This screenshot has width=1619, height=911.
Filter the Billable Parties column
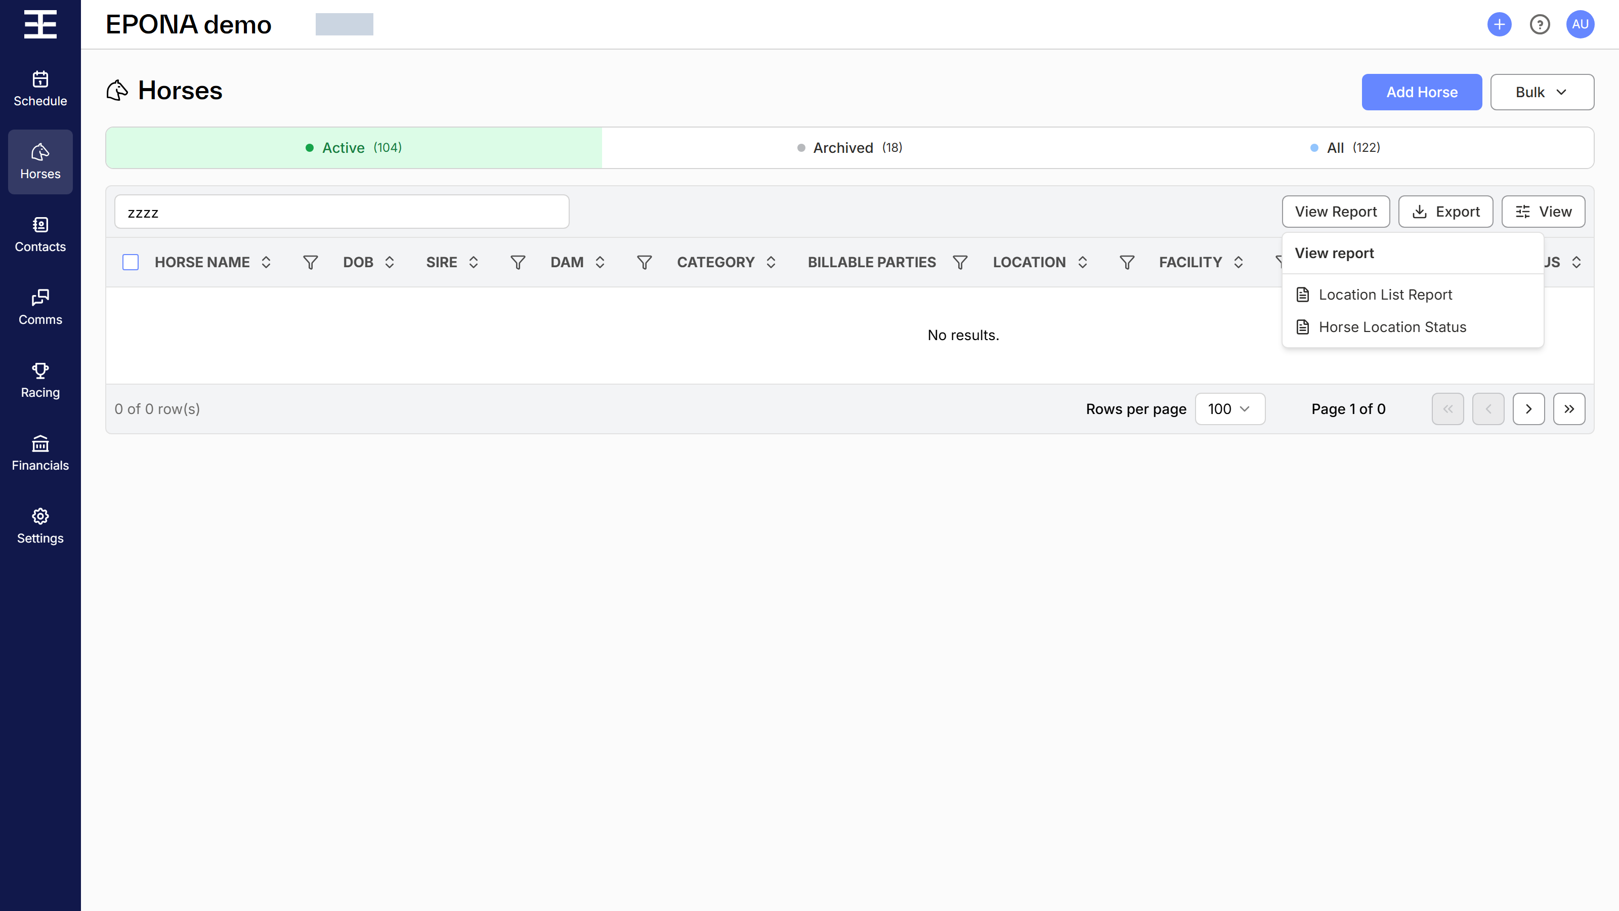coord(960,262)
